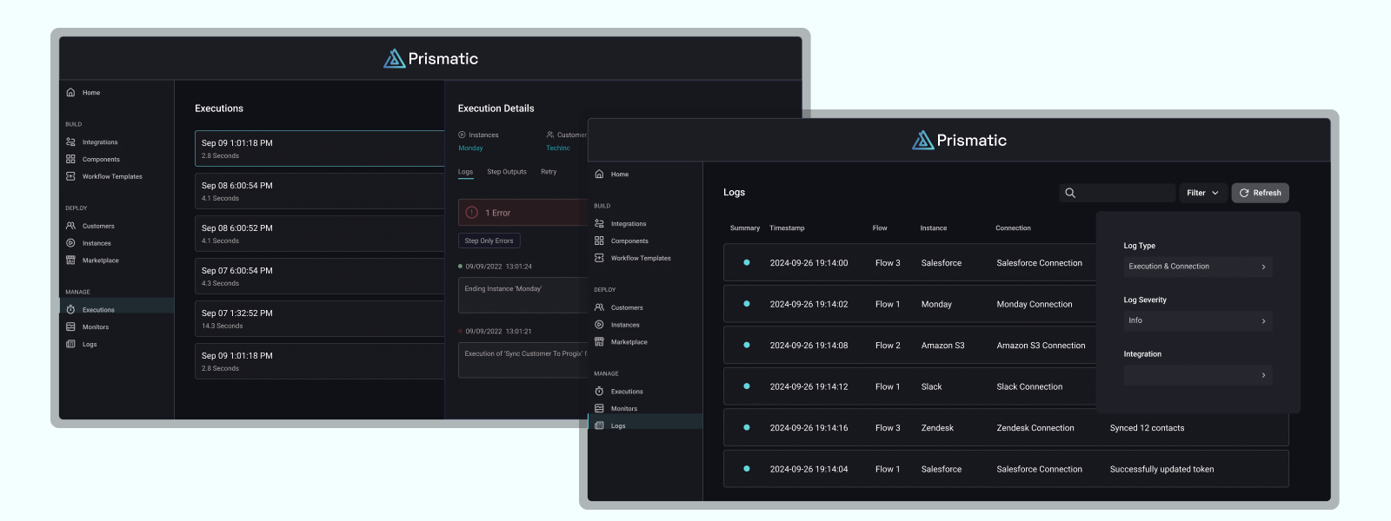The height and width of the screenshot is (521, 1391).
Task: Select execution Sep 07 6:00:54 PM
Action: [x=319, y=276]
